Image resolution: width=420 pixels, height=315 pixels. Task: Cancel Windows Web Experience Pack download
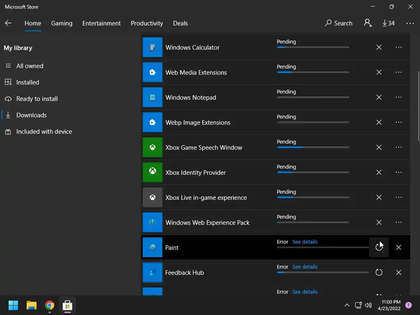379,222
